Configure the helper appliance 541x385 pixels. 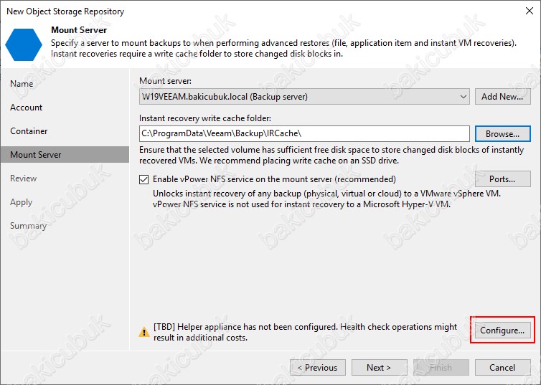(503, 331)
